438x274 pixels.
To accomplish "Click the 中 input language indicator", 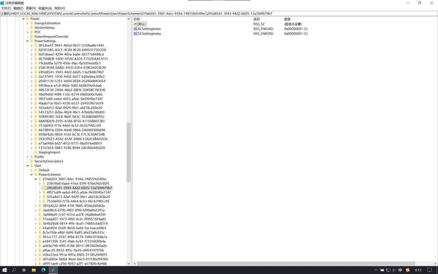I will (x=400, y=270).
